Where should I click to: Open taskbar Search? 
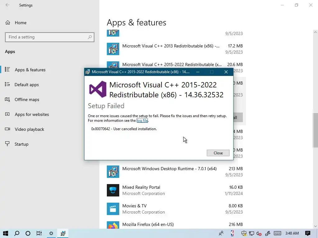point(17,233)
